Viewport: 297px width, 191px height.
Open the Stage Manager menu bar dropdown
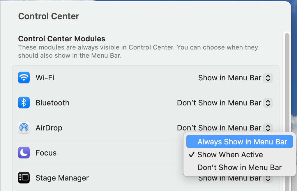coord(268,178)
